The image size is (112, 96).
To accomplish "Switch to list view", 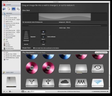I will 25,92.
